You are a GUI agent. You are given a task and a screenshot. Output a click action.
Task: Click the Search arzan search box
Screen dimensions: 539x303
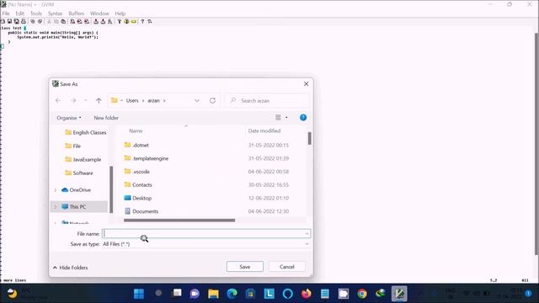pyautogui.click(x=267, y=100)
